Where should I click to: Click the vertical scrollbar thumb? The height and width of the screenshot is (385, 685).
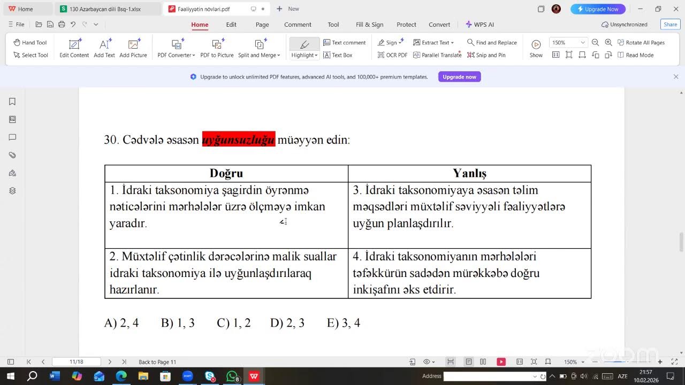pos(681,242)
